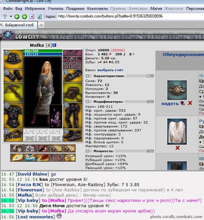
Task: Open the Поединки menu
Action: point(75,9)
